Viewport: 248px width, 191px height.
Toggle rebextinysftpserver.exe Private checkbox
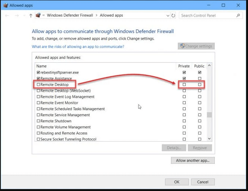pyautogui.click(x=184, y=72)
